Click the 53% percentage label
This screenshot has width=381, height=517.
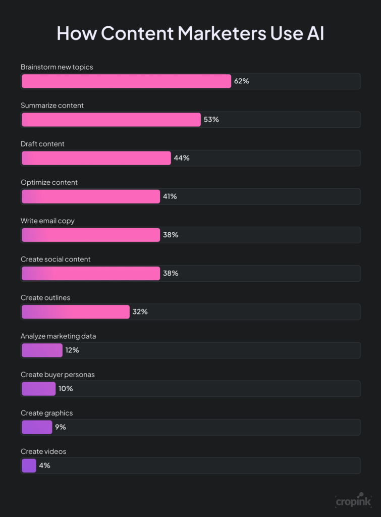coord(211,120)
